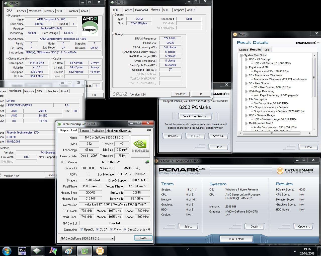The height and width of the screenshot is (256, 321).
Task: Select Audio Compression result row
Action: (275, 127)
